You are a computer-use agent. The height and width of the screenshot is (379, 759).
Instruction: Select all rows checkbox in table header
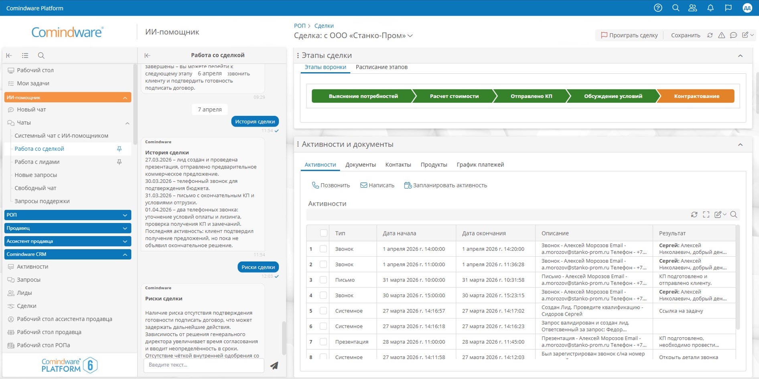coord(323,233)
